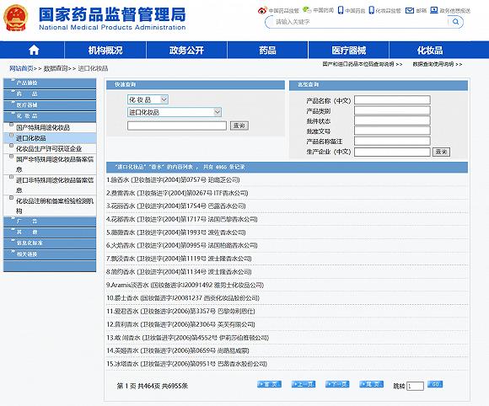This screenshot has width=489, height=406.
Task: Click the national emblem logo
Action: [x=15, y=18]
